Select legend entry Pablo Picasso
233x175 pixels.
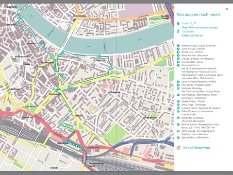pyautogui.click(x=195, y=113)
